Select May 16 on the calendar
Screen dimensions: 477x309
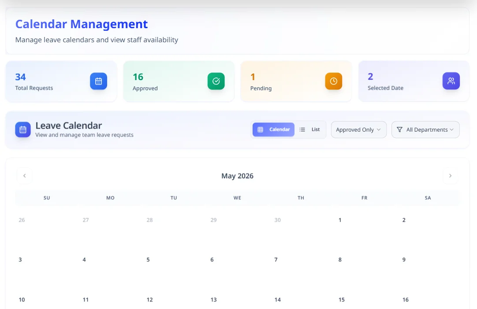coord(406,300)
